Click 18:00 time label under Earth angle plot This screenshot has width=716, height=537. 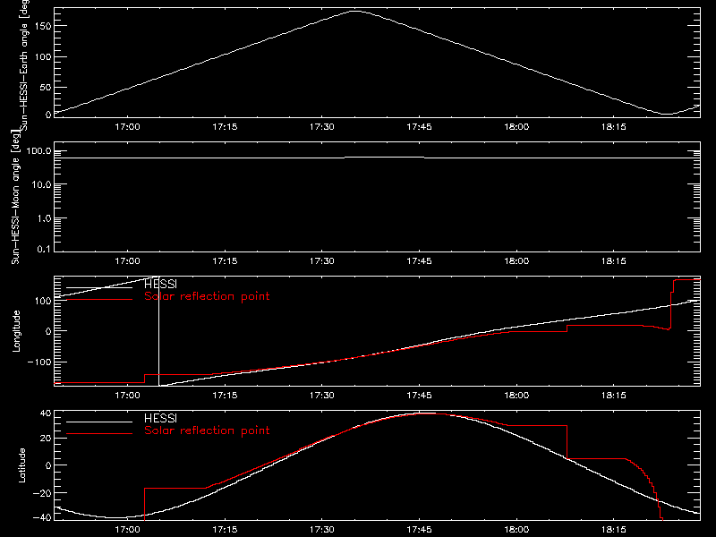[516, 127]
